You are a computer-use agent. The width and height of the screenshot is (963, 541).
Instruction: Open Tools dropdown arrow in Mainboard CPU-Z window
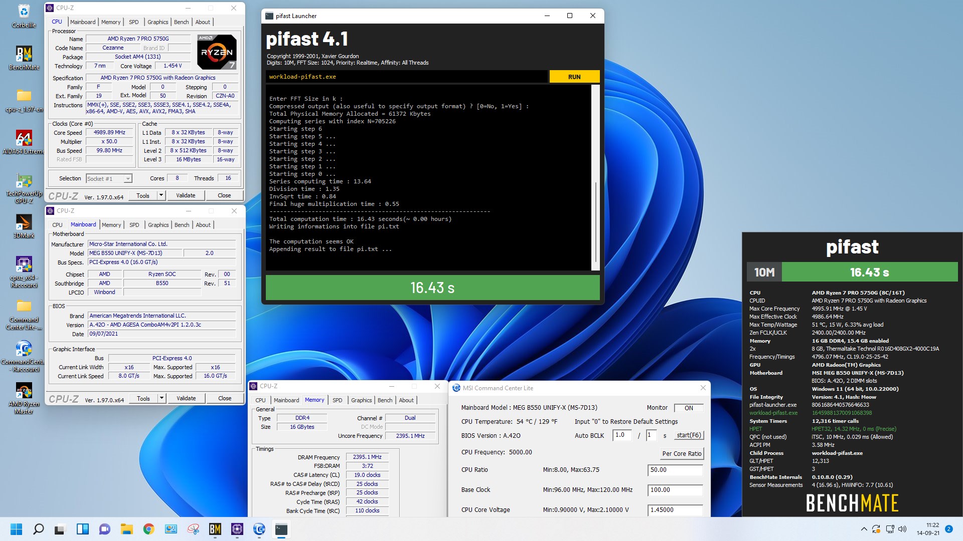(x=162, y=398)
